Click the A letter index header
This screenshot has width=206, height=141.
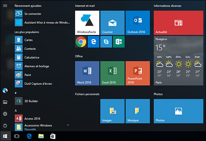(16, 111)
